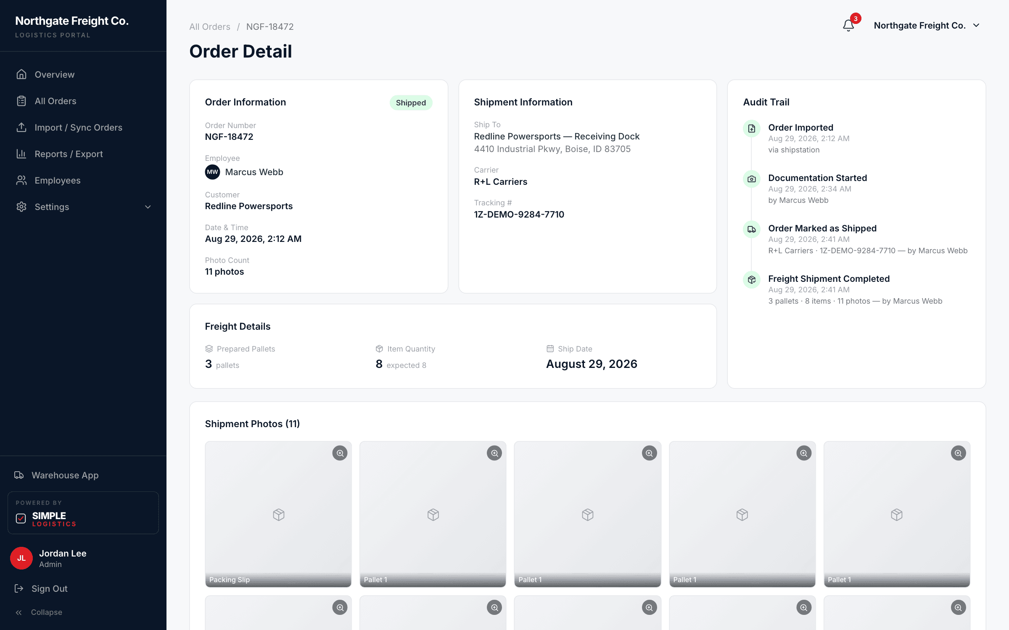Click the "via shipstation" audit note
Screen dimensions: 1009x630
tap(794, 150)
